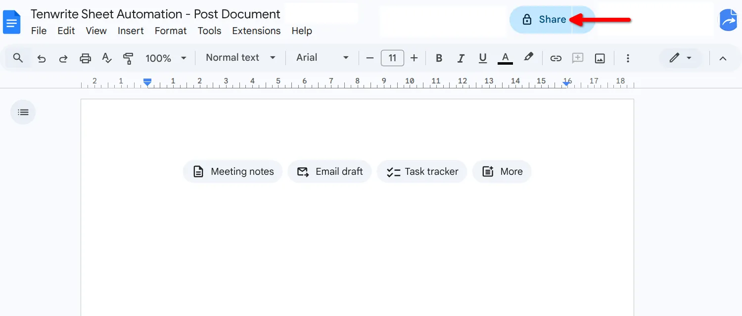Open the Normal text styles dropdown
Image resolution: width=742 pixels, height=316 pixels.
point(240,58)
